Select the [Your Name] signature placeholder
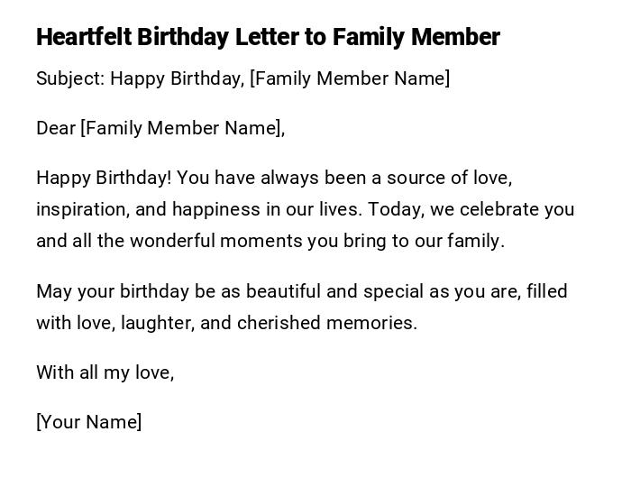 click(88, 421)
